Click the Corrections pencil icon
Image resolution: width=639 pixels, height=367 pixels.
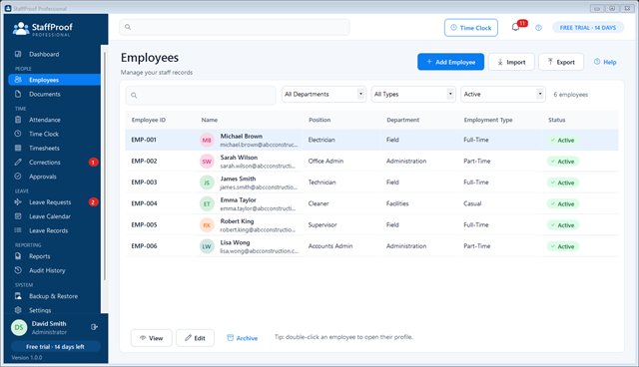[18, 162]
